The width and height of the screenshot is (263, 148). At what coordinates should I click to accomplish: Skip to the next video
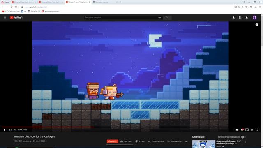[x=10, y=130]
